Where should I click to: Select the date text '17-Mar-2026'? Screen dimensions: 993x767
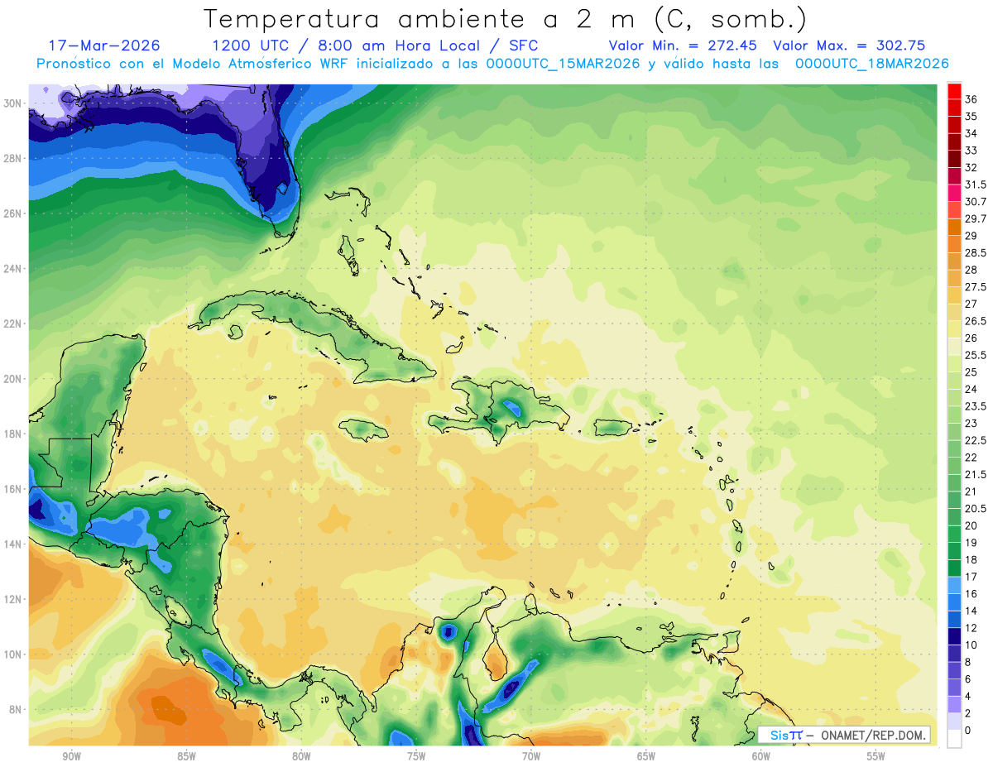coord(104,46)
